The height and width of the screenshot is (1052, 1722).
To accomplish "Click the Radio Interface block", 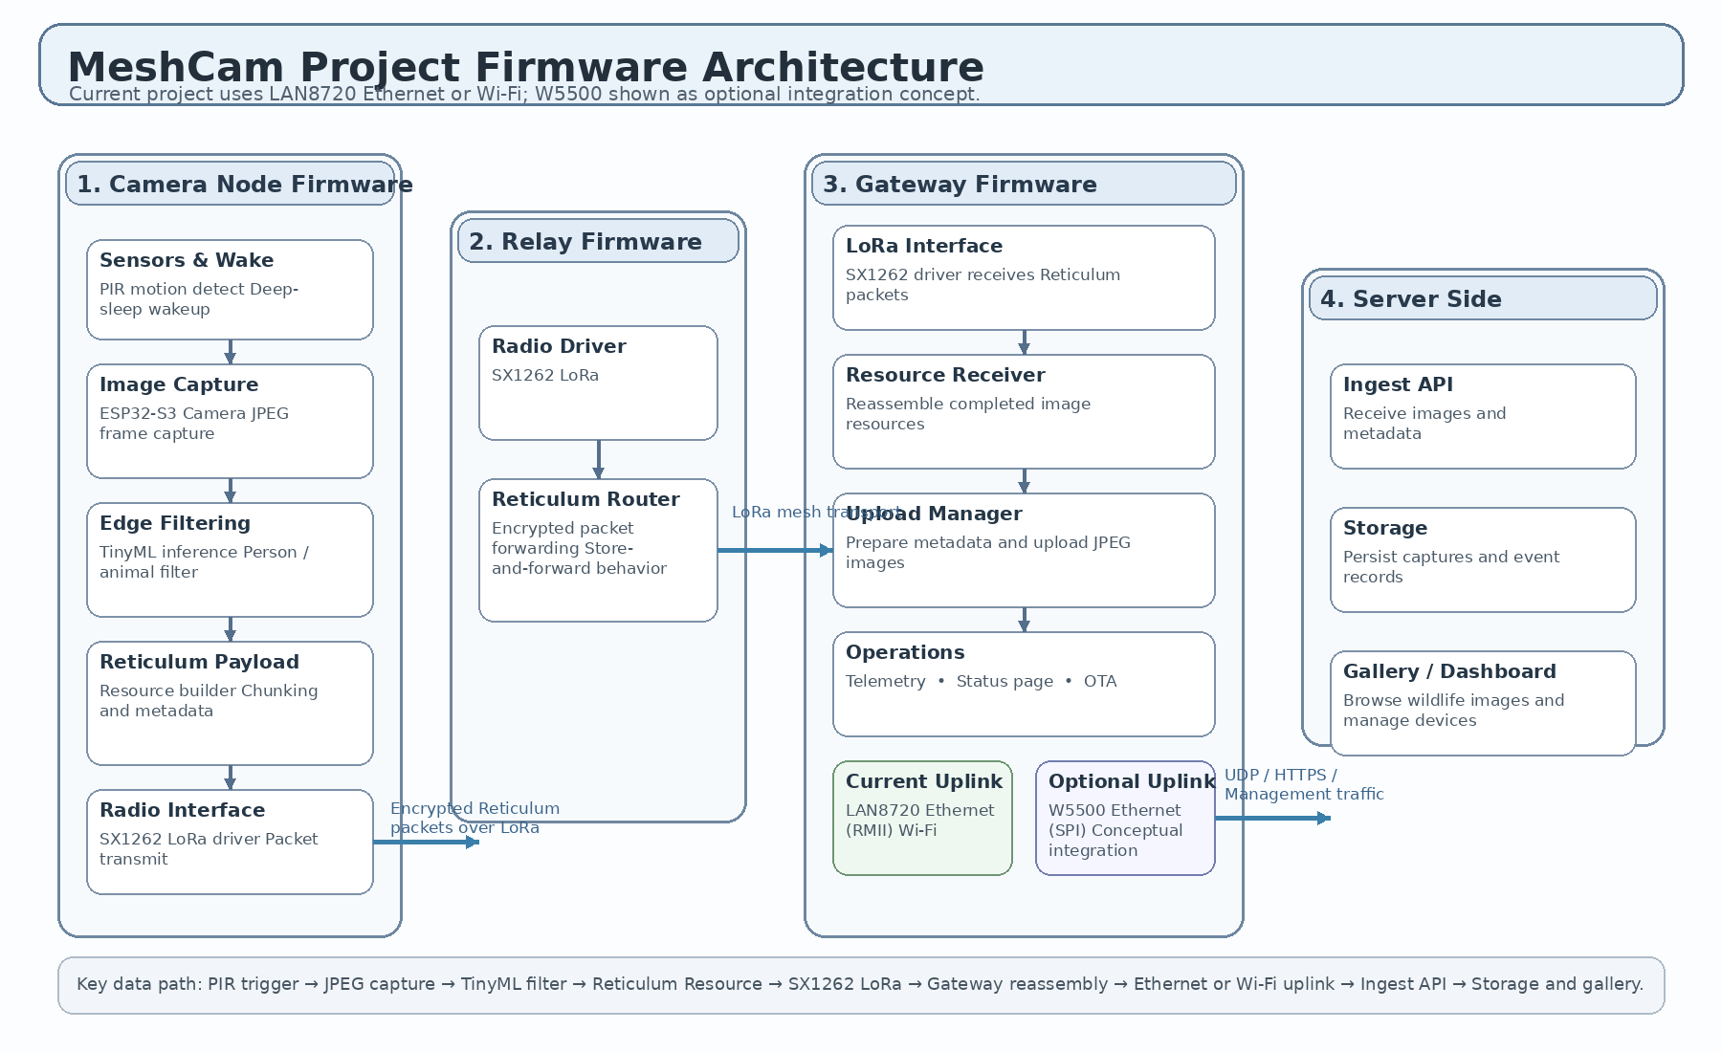I will tap(230, 842).
